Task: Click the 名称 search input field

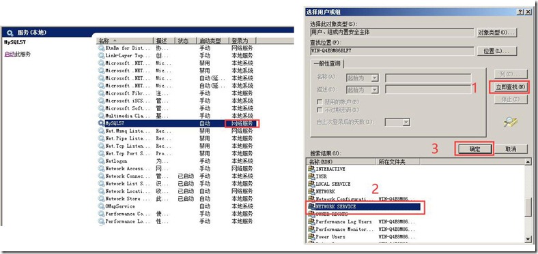Action: click(428, 78)
